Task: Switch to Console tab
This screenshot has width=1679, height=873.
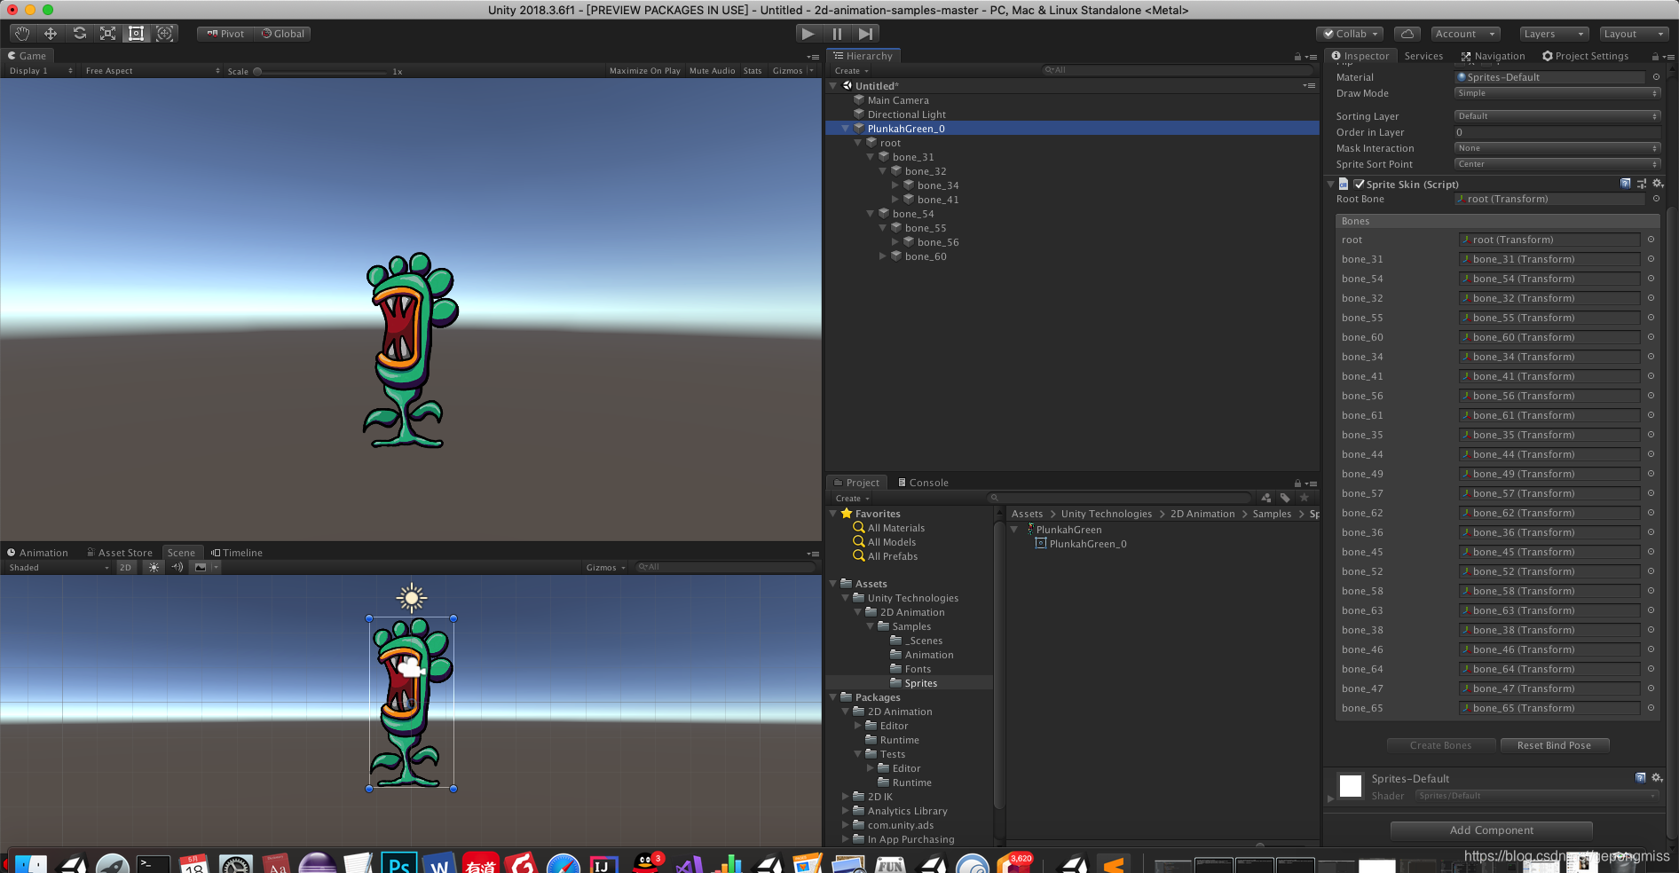Action: click(923, 483)
